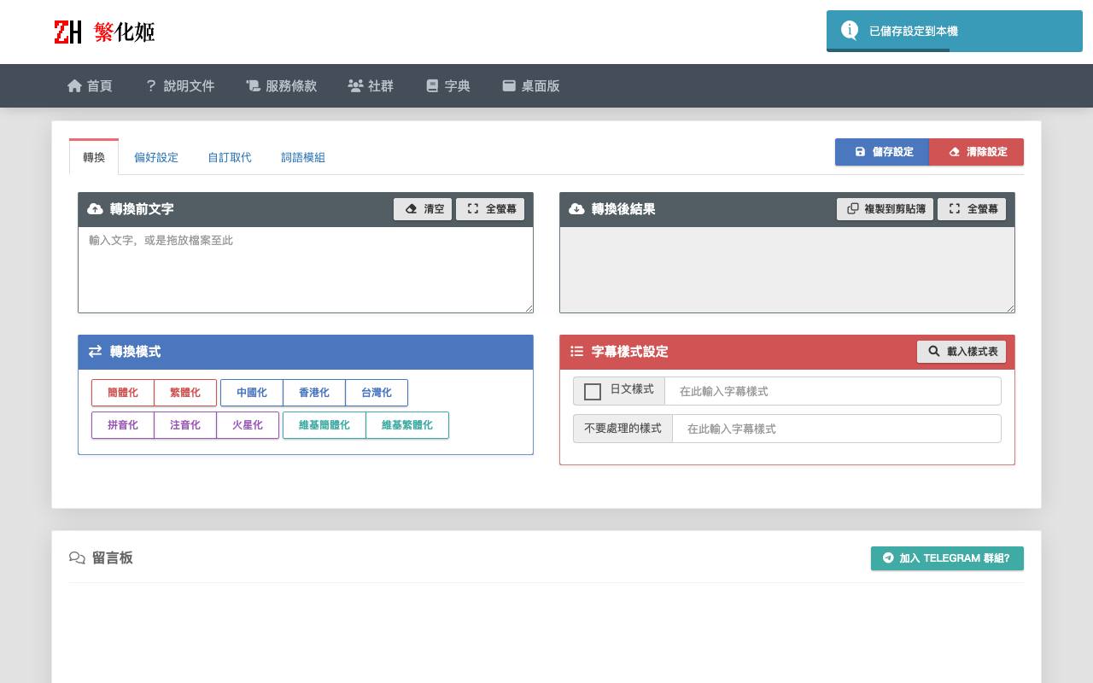The height and width of the screenshot is (683, 1093).
Task: Click the scroll icon beside 服務條款
Action: coord(253,85)
